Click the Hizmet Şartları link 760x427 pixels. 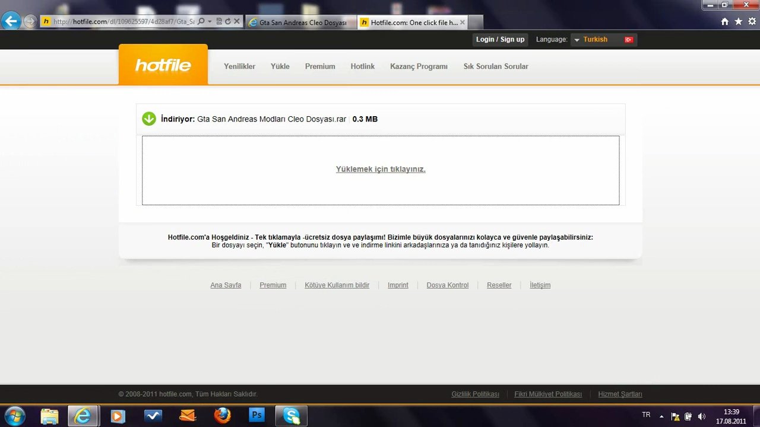click(x=620, y=394)
